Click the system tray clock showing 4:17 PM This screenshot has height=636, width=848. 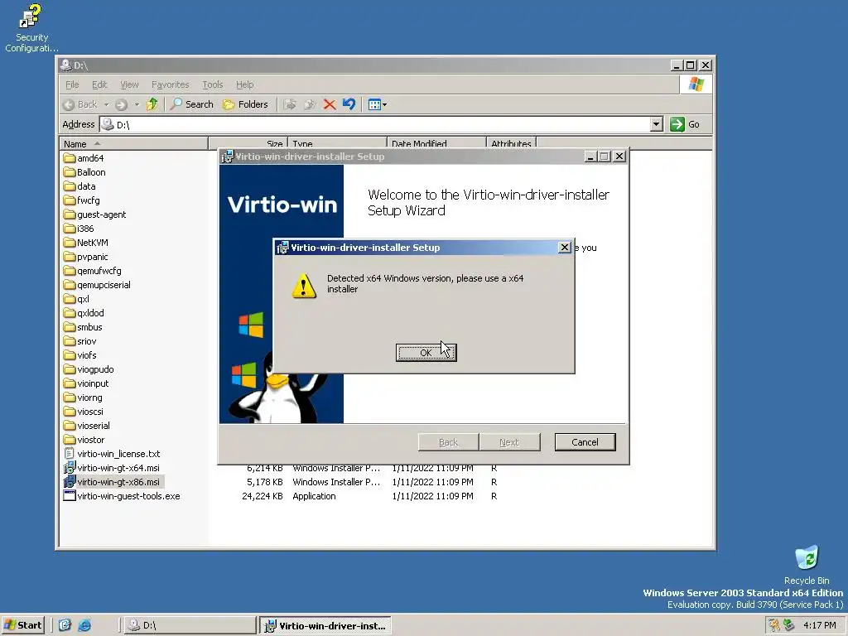click(819, 625)
